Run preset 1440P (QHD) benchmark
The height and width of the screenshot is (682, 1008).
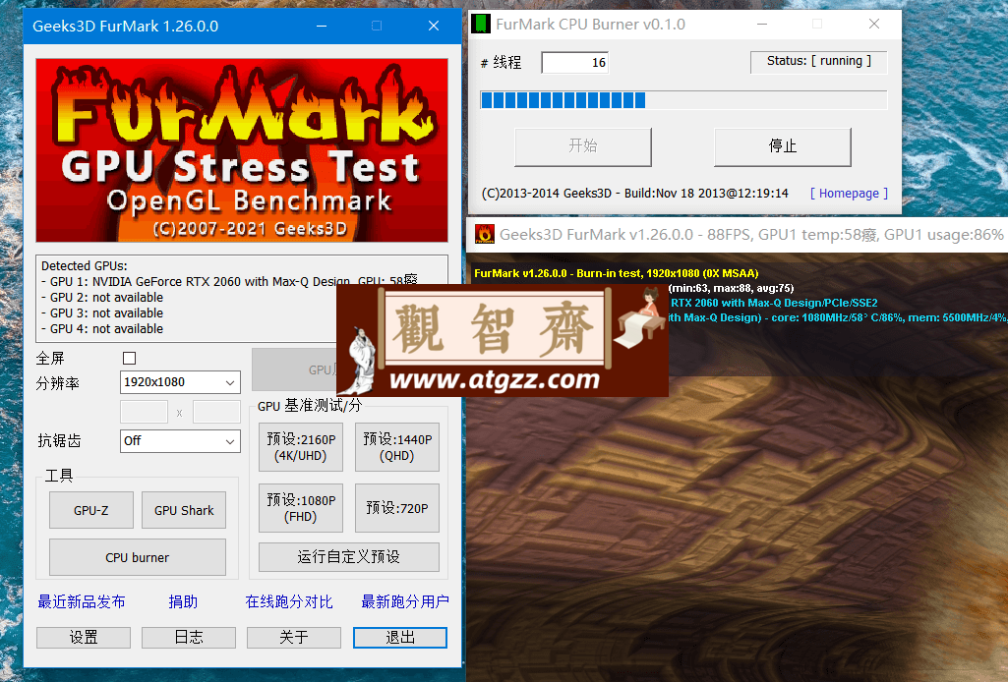click(x=397, y=447)
